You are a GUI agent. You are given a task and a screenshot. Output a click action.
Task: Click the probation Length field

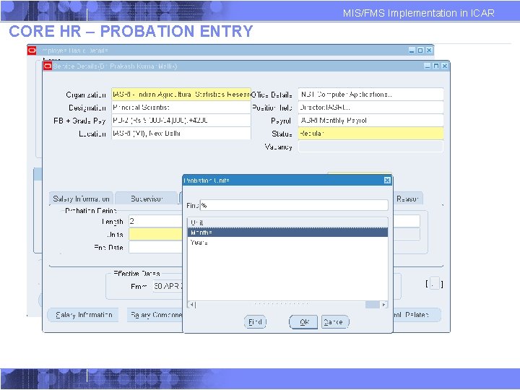pyautogui.click(x=155, y=221)
